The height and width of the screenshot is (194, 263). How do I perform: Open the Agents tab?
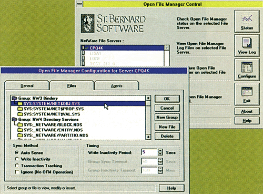tap(117, 86)
